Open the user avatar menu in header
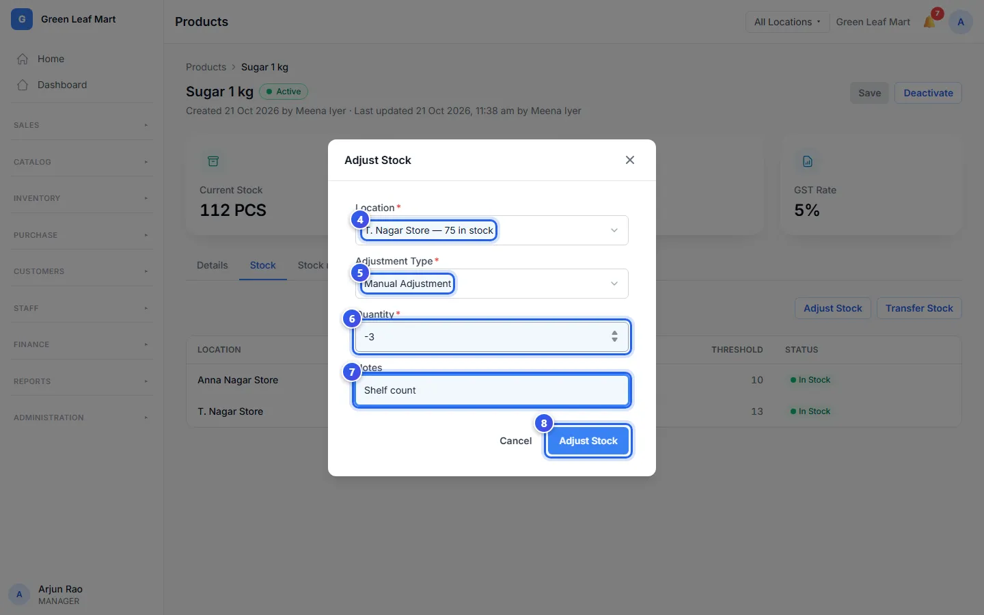The height and width of the screenshot is (615, 984). coord(961,22)
